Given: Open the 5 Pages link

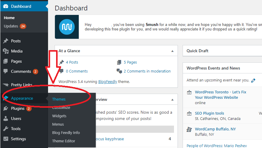Looking at the screenshot, I should [130, 62].
